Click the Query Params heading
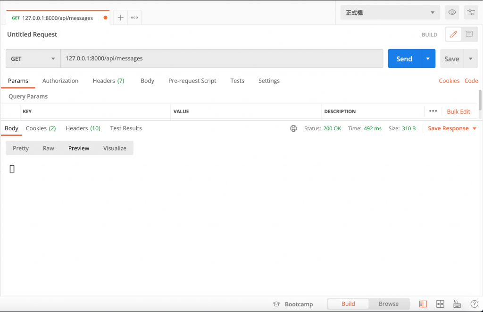The width and height of the screenshot is (483, 312). tap(28, 96)
